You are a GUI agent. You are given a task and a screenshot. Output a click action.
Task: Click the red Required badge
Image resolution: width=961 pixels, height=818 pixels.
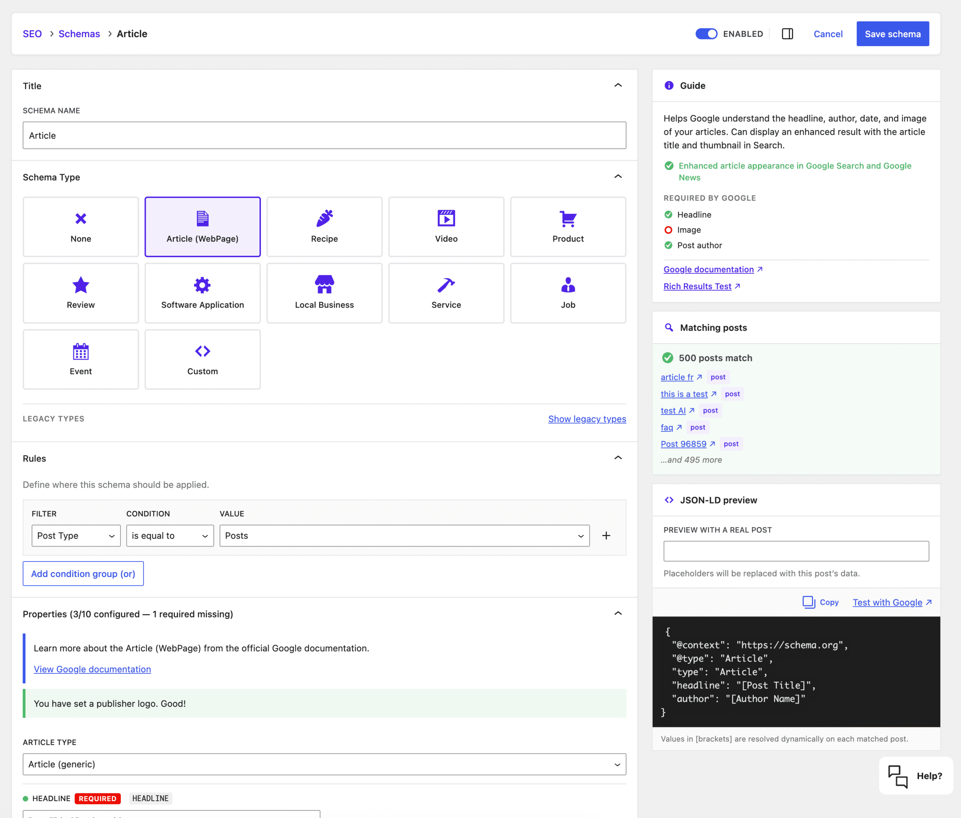pyautogui.click(x=97, y=798)
